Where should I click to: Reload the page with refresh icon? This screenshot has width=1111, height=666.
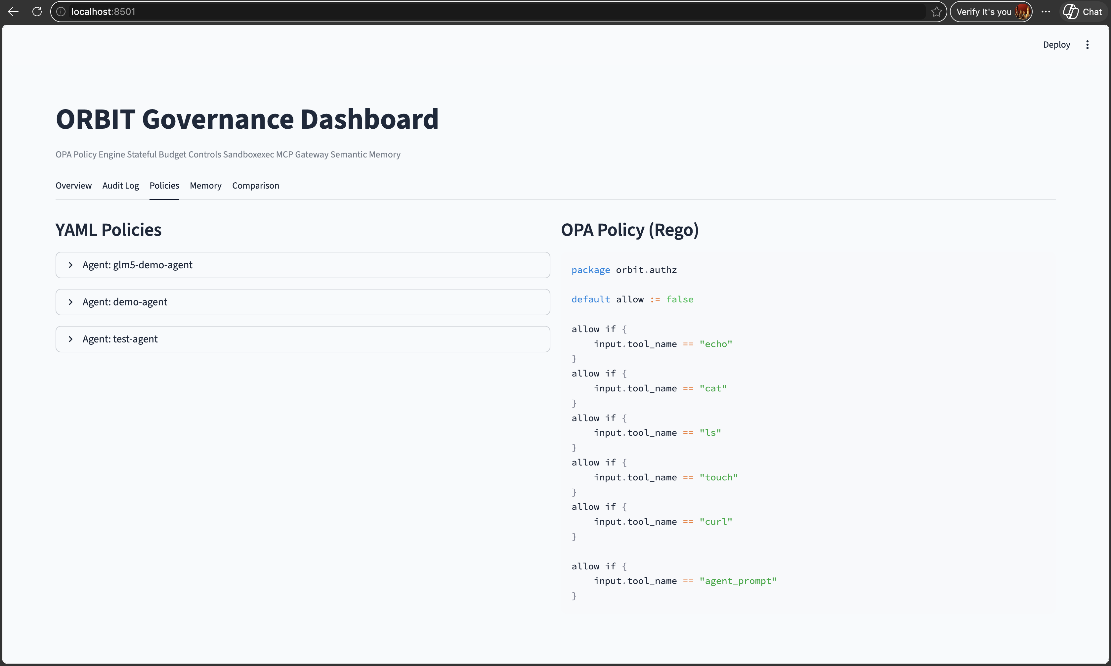pyautogui.click(x=37, y=12)
